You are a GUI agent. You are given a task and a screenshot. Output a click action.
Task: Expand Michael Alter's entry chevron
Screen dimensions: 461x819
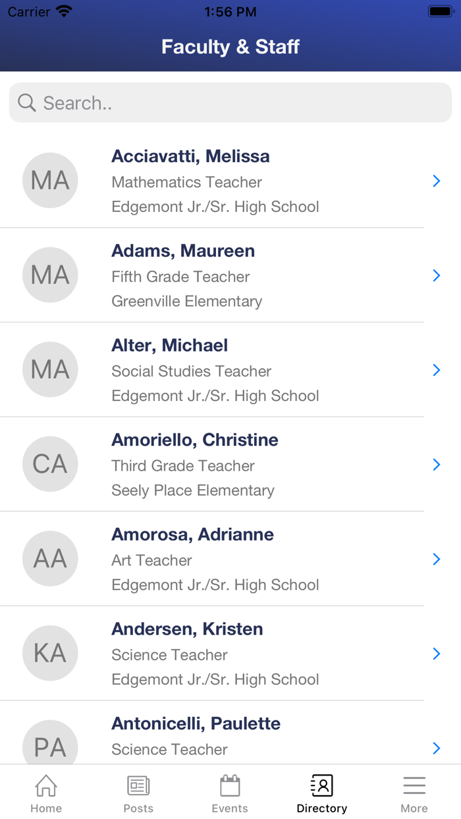437,370
